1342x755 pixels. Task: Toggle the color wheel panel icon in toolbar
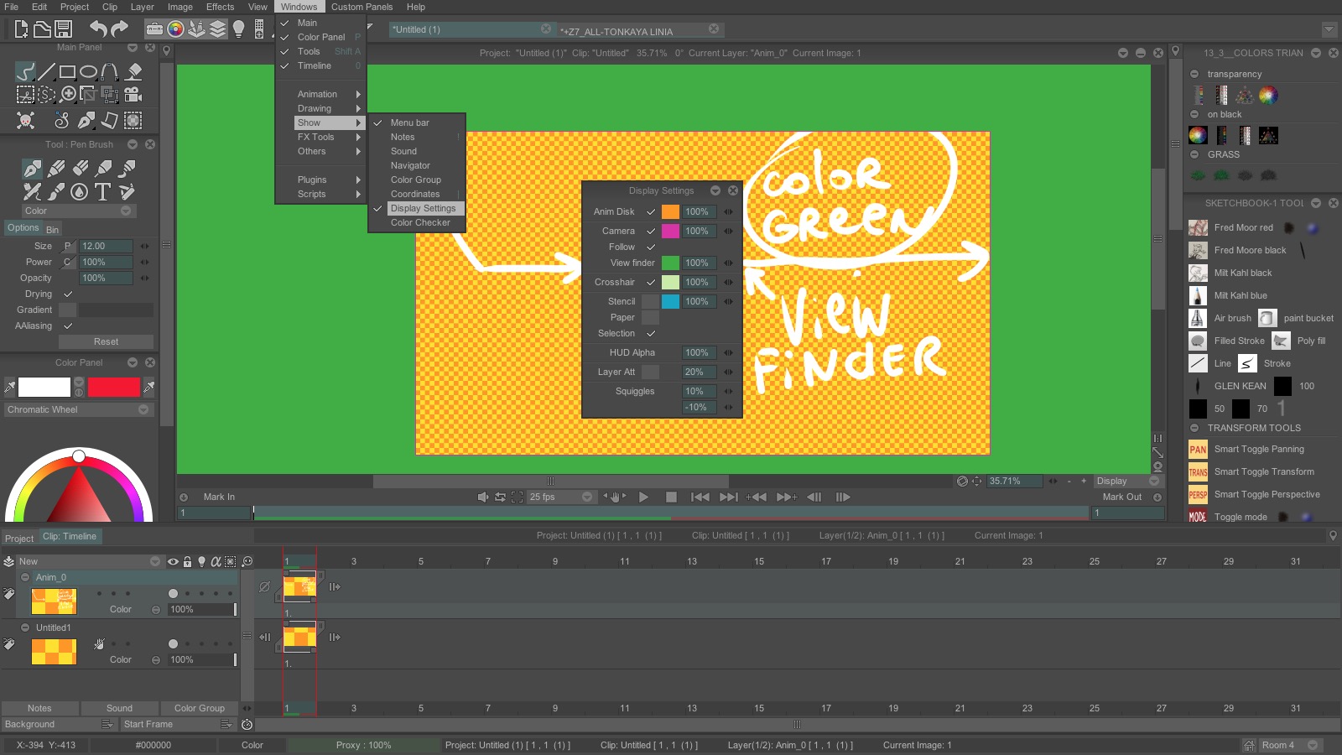175,29
